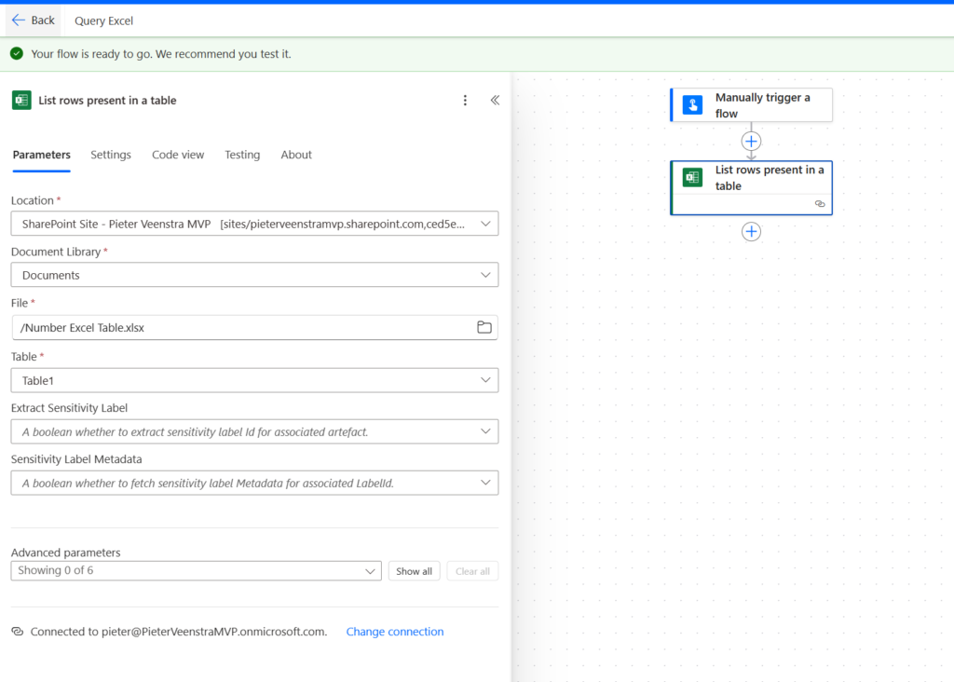Click the Query Excel flow title
This screenshot has width=954, height=682.
tap(103, 20)
